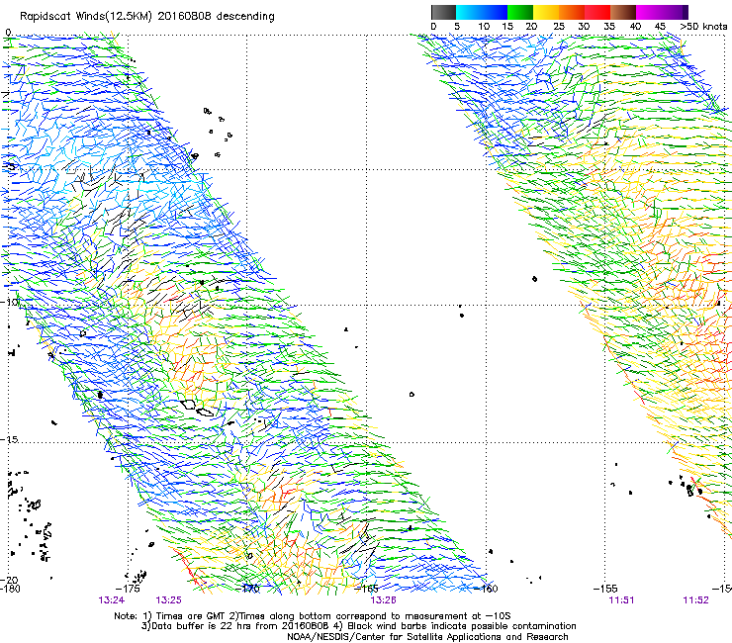This screenshot has width=732, height=643.
Task: Click the 'NOAA/NESDIS/Center for Satellite Applications and Research' credit
Action: (x=427, y=637)
